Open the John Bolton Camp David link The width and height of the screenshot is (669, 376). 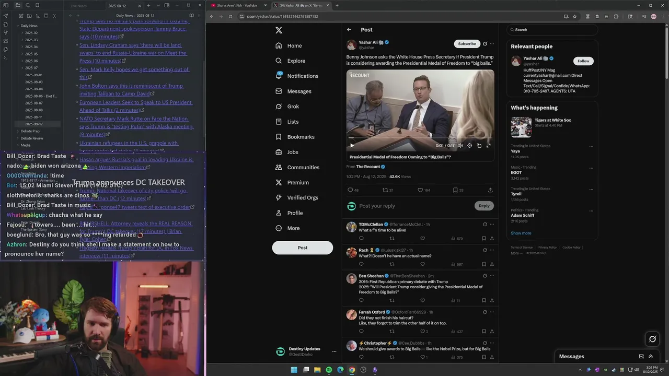point(131,89)
